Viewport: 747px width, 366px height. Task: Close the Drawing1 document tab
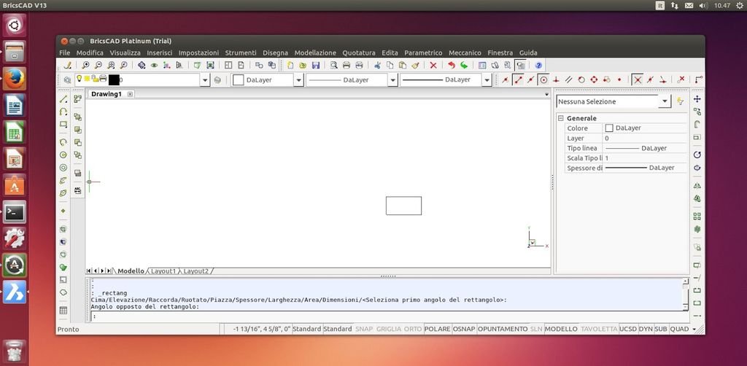tap(130, 94)
